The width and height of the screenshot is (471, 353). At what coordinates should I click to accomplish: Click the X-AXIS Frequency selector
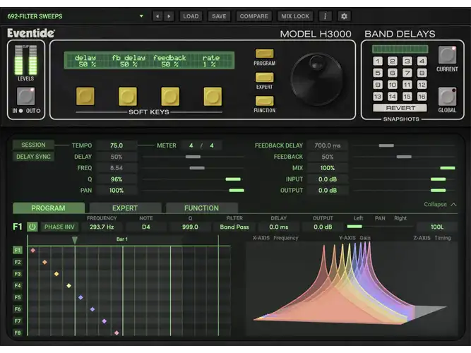click(x=275, y=238)
